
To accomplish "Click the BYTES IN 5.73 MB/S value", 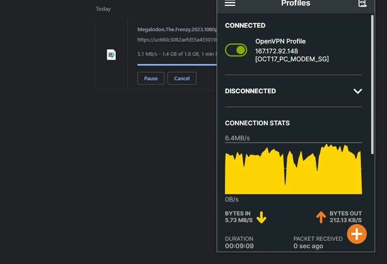I will (x=239, y=217).
